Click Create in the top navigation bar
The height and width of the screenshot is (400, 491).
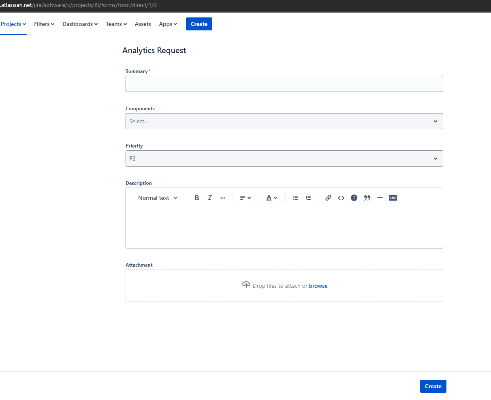point(199,24)
